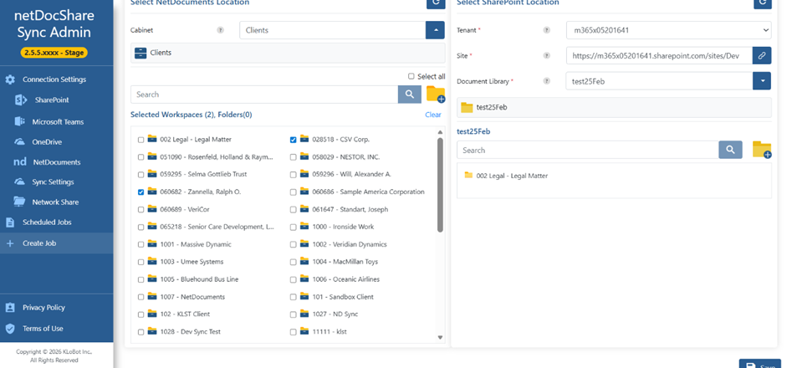Click the Clients cabinet breadcrumb icon
The width and height of the screenshot is (787, 368).
[x=141, y=53]
